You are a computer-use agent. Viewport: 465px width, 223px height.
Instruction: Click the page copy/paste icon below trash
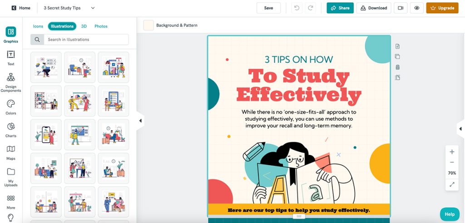pyautogui.click(x=398, y=78)
